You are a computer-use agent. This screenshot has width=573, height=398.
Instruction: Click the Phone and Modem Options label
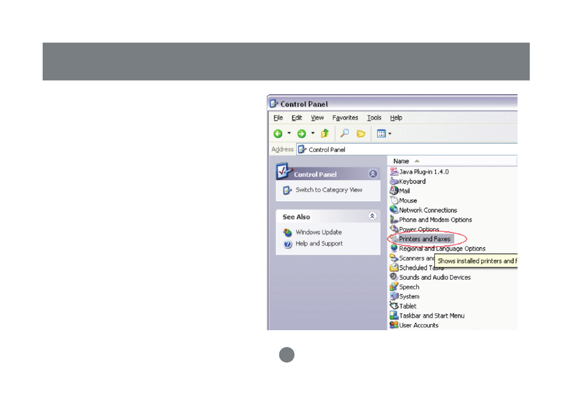[435, 220]
